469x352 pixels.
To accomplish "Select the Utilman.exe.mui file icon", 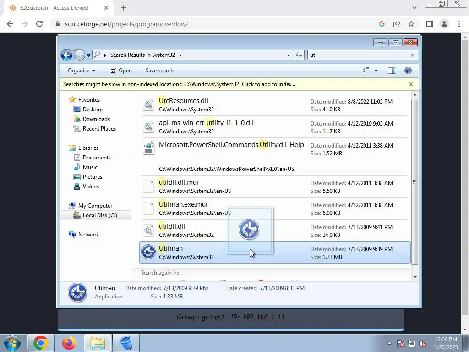I will click(x=148, y=209).
